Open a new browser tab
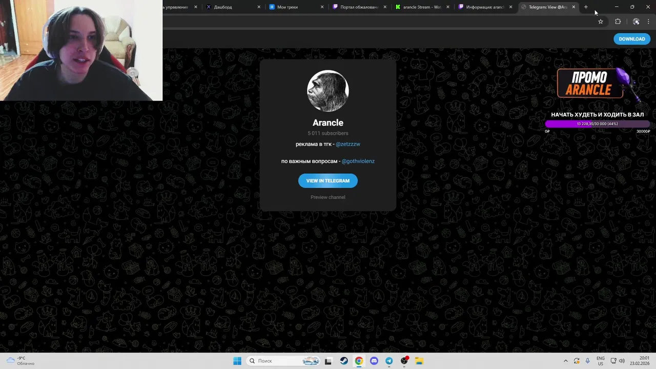The height and width of the screenshot is (369, 656). pyautogui.click(x=586, y=7)
